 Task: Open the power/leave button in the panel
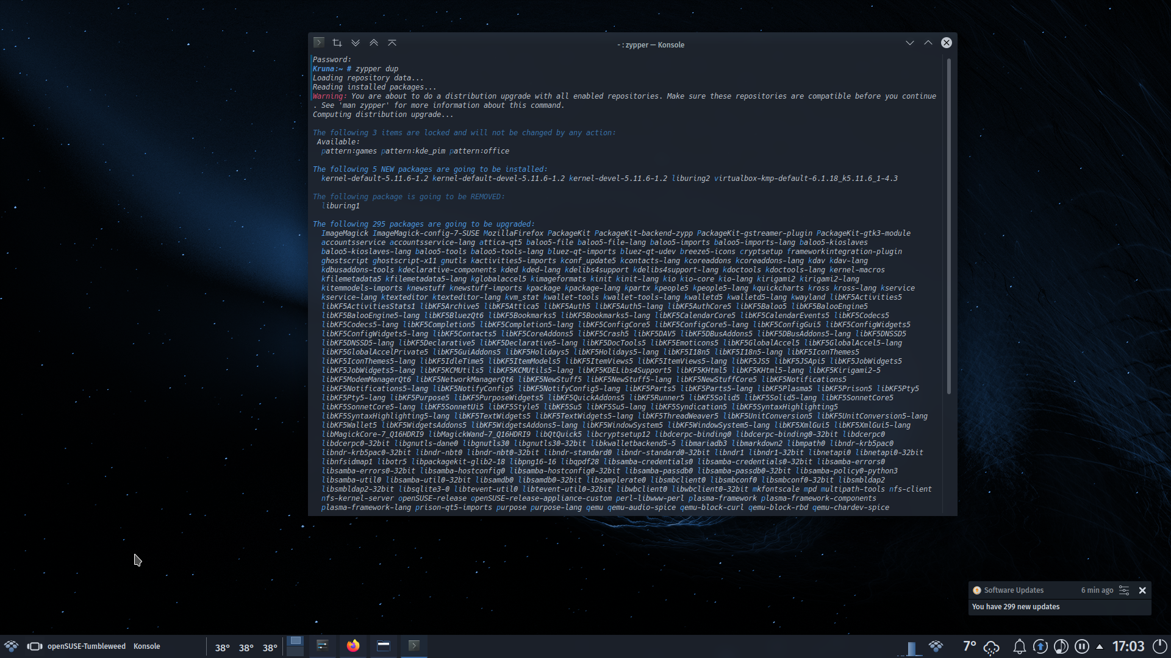click(1160, 646)
